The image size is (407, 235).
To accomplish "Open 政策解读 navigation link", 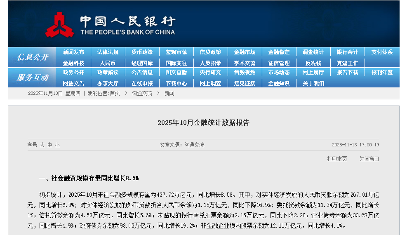I will (x=108, y=73).
